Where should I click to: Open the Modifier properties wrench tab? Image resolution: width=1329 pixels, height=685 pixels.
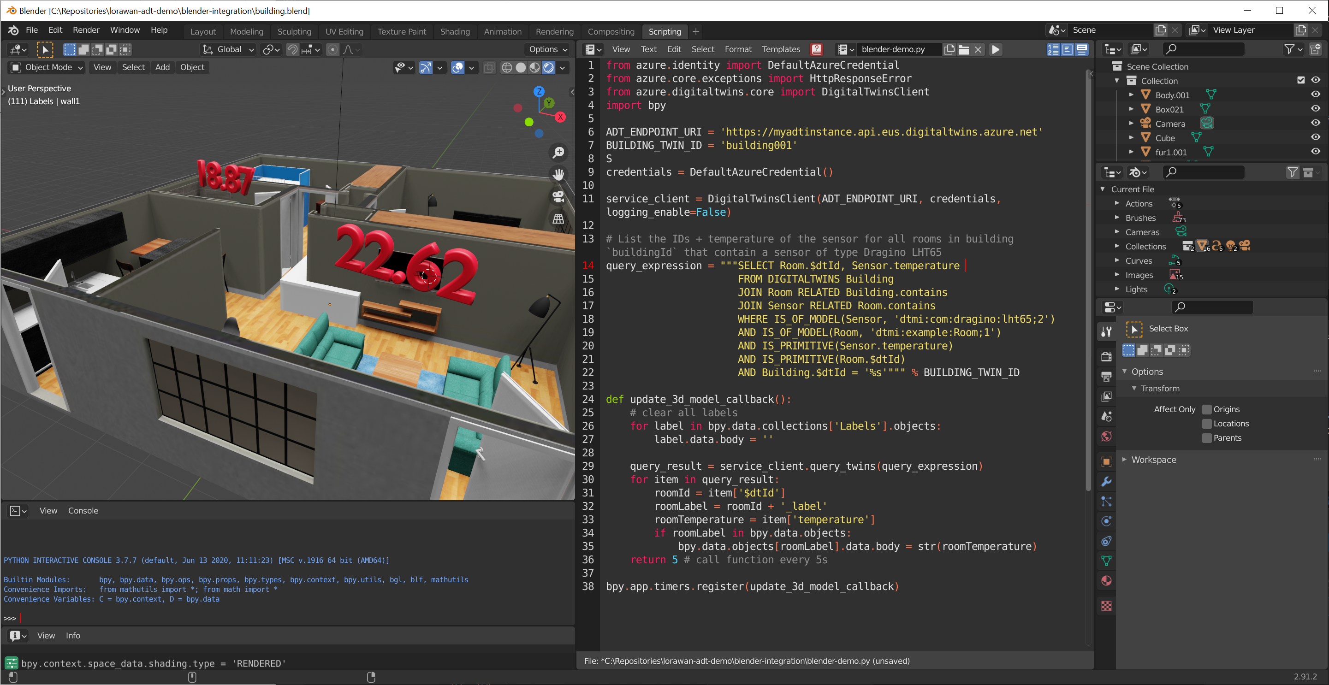[1106, 482]
